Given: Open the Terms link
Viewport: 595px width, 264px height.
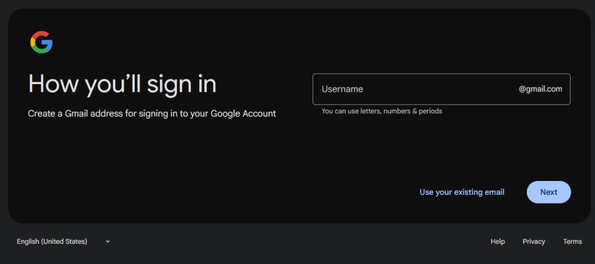Looking at the screenshot, I should 572,241.
